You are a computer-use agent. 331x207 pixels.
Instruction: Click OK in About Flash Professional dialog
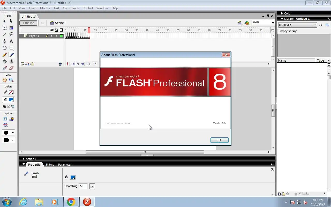point(219,140)
